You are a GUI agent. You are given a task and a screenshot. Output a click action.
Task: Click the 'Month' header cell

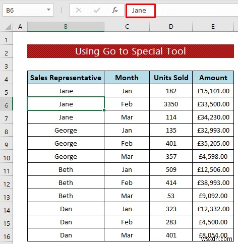pos(127,78)
